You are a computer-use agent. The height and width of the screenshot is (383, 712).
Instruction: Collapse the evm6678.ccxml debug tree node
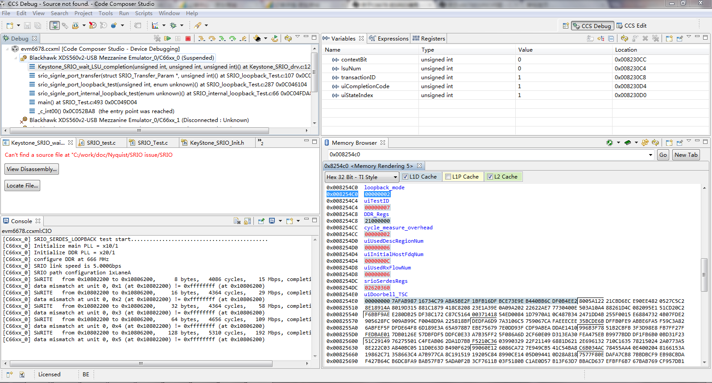(8, 49)
